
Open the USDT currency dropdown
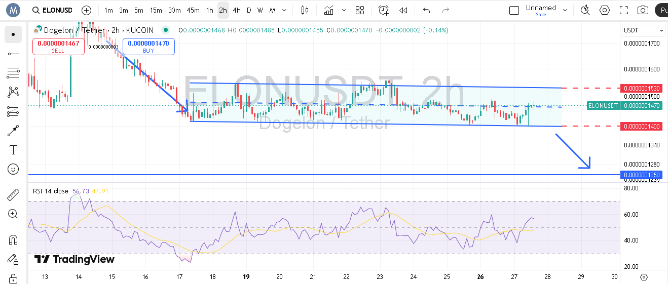644,30
